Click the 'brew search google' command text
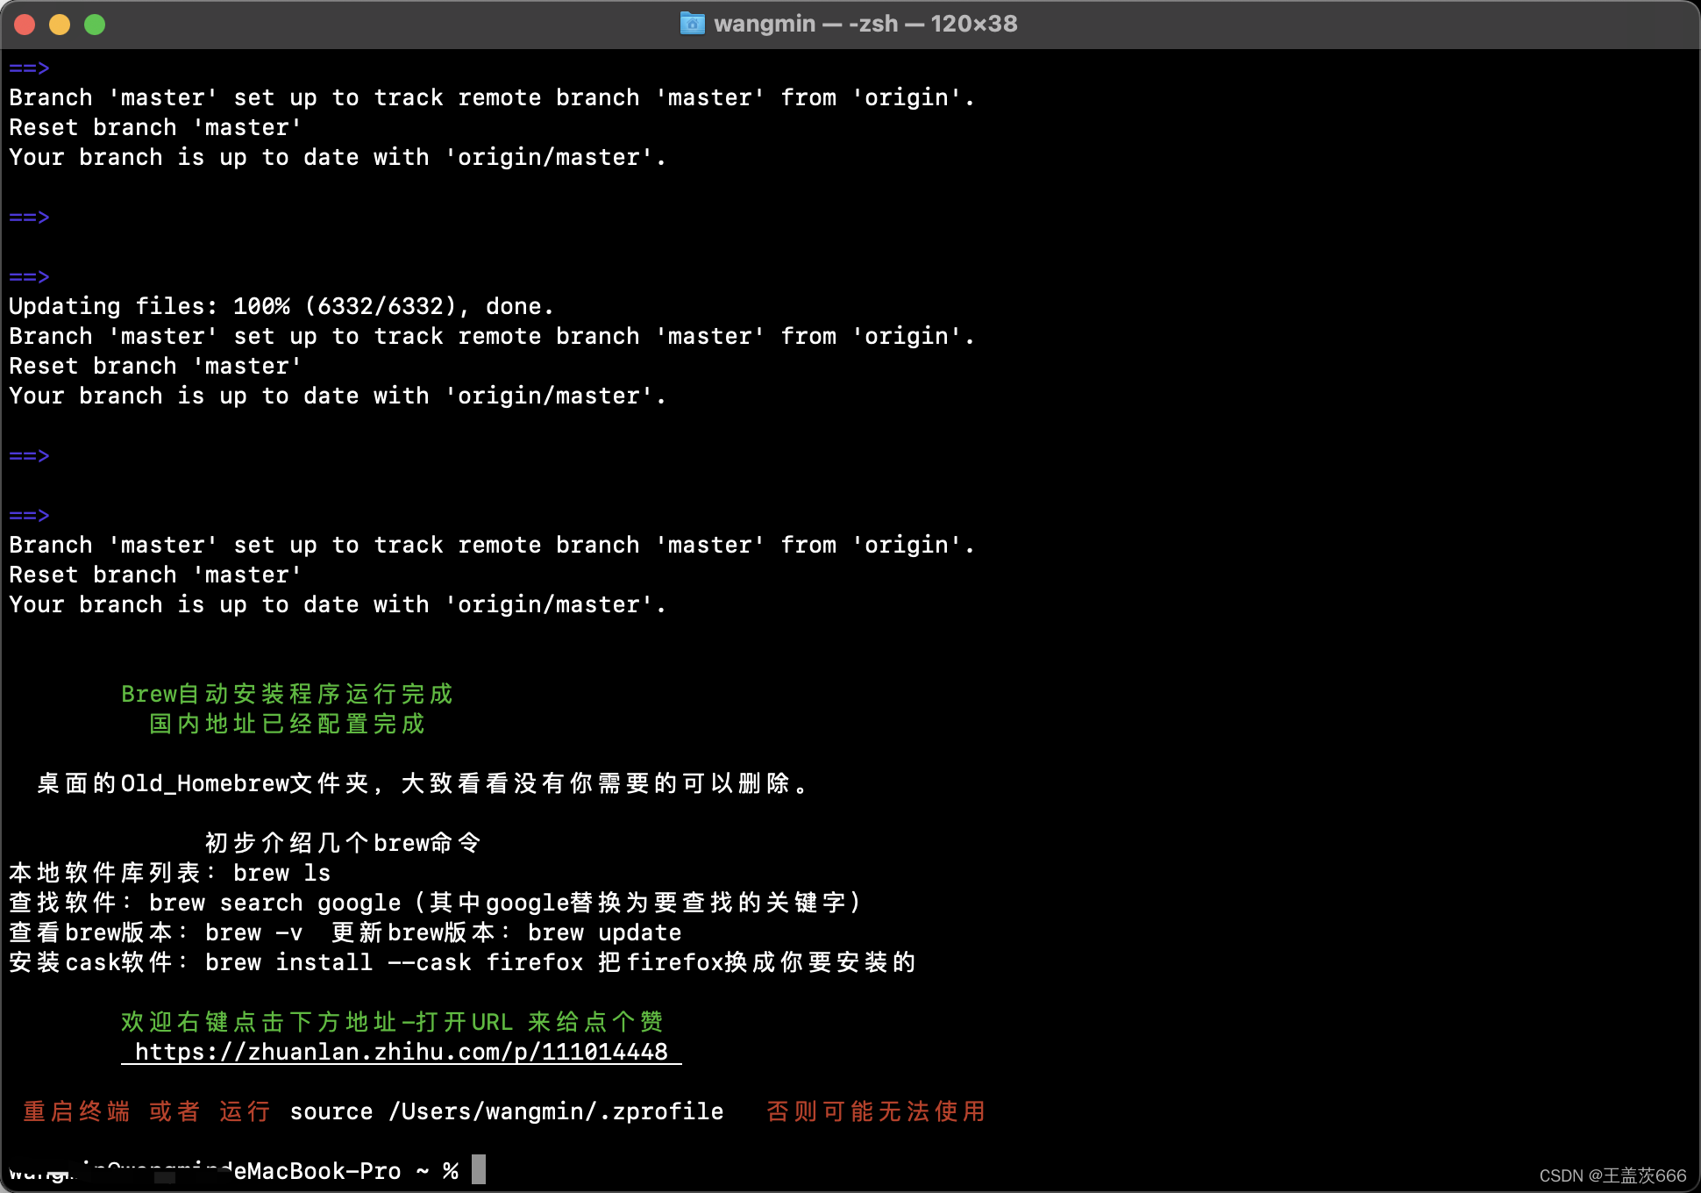This screenshot has height=1193, width=1701. tap(274, 903)
